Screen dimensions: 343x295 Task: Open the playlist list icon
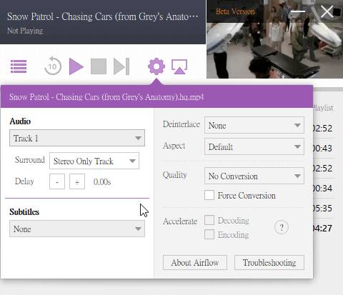(x=19, y=66)
